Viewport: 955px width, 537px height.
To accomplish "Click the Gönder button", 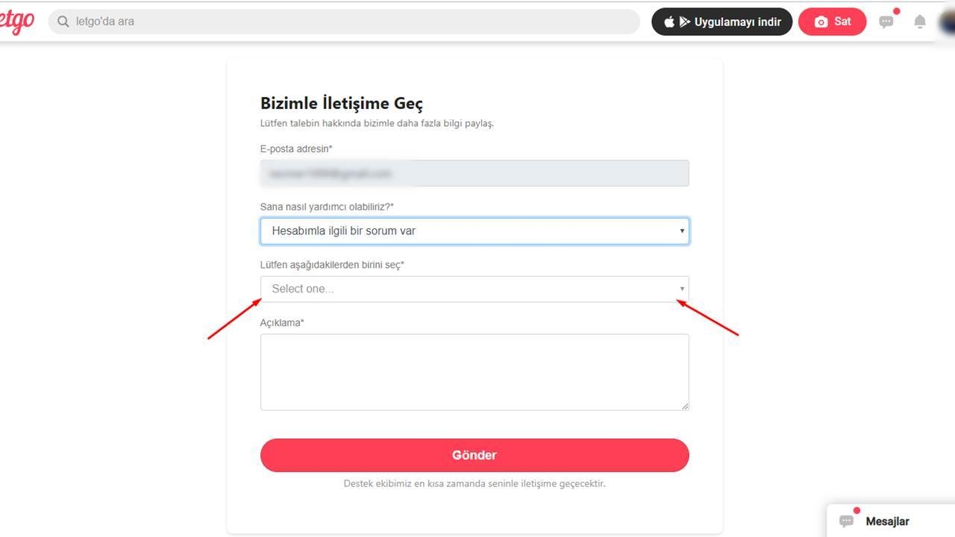I will (x=475, y=455).
